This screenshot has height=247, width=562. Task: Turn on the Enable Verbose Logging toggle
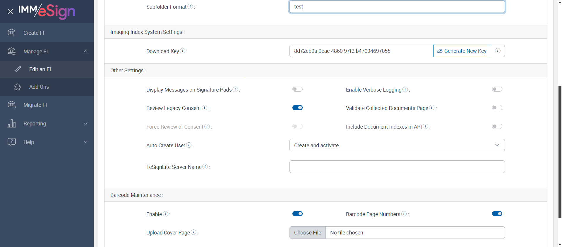click(x=497, y=89)
